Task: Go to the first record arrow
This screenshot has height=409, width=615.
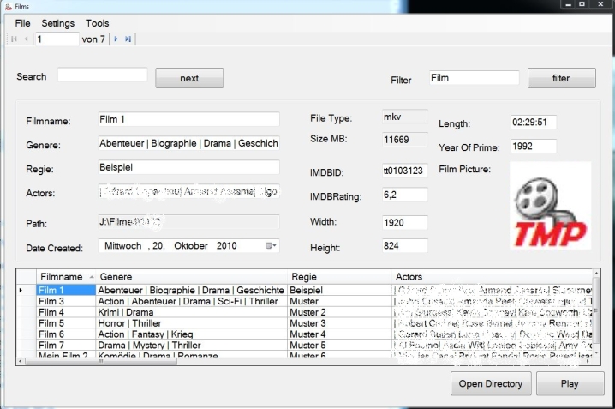Action: (x=15, y=39)
